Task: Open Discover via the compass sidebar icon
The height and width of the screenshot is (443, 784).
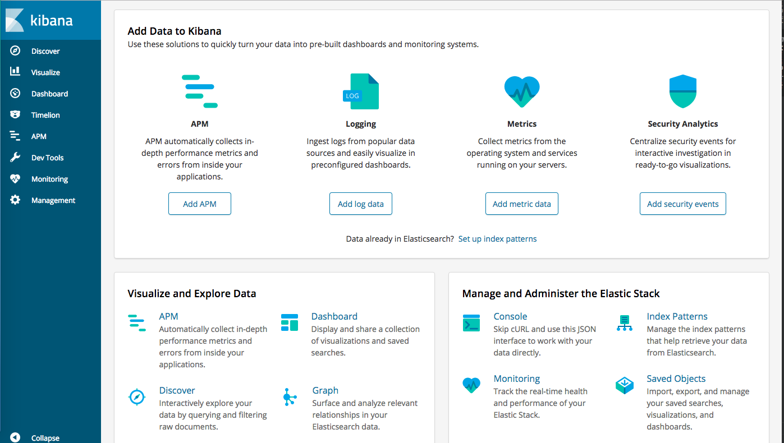Action: [15, 51]
